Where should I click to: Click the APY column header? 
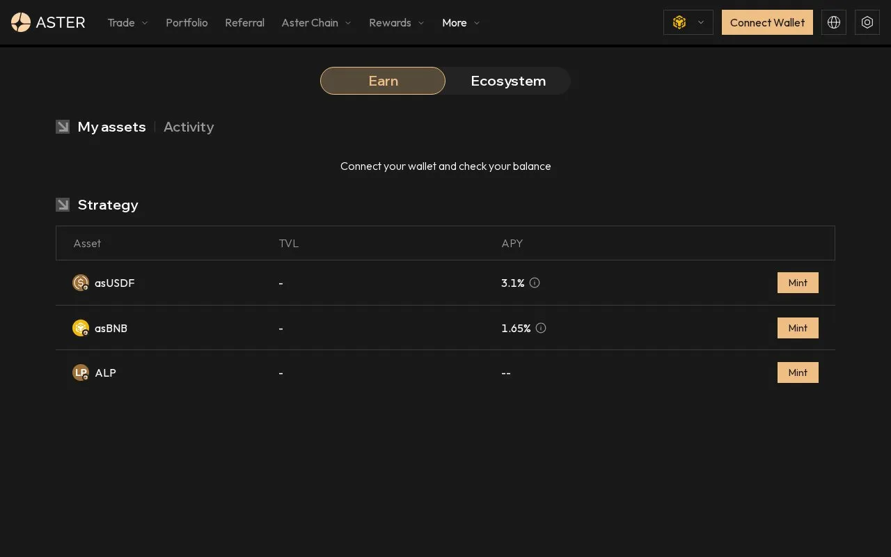coord(512,243)
